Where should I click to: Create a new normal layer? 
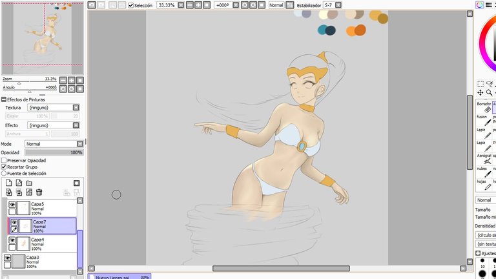click(9, 183)
